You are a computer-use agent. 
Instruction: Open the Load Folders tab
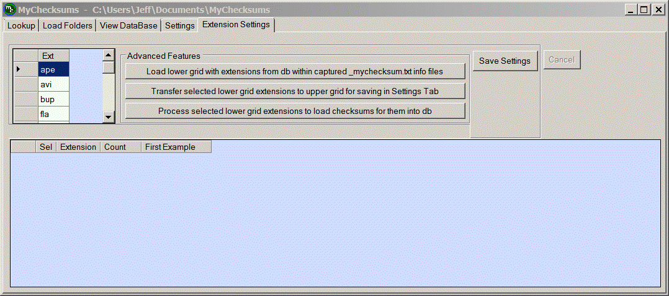pos(68,25)
